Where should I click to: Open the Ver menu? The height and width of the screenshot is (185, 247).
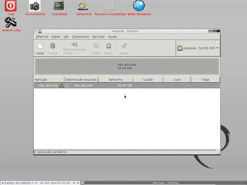tap(66, 37)
